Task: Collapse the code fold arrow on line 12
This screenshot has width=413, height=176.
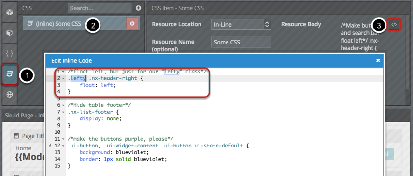Action: (63, 146)
